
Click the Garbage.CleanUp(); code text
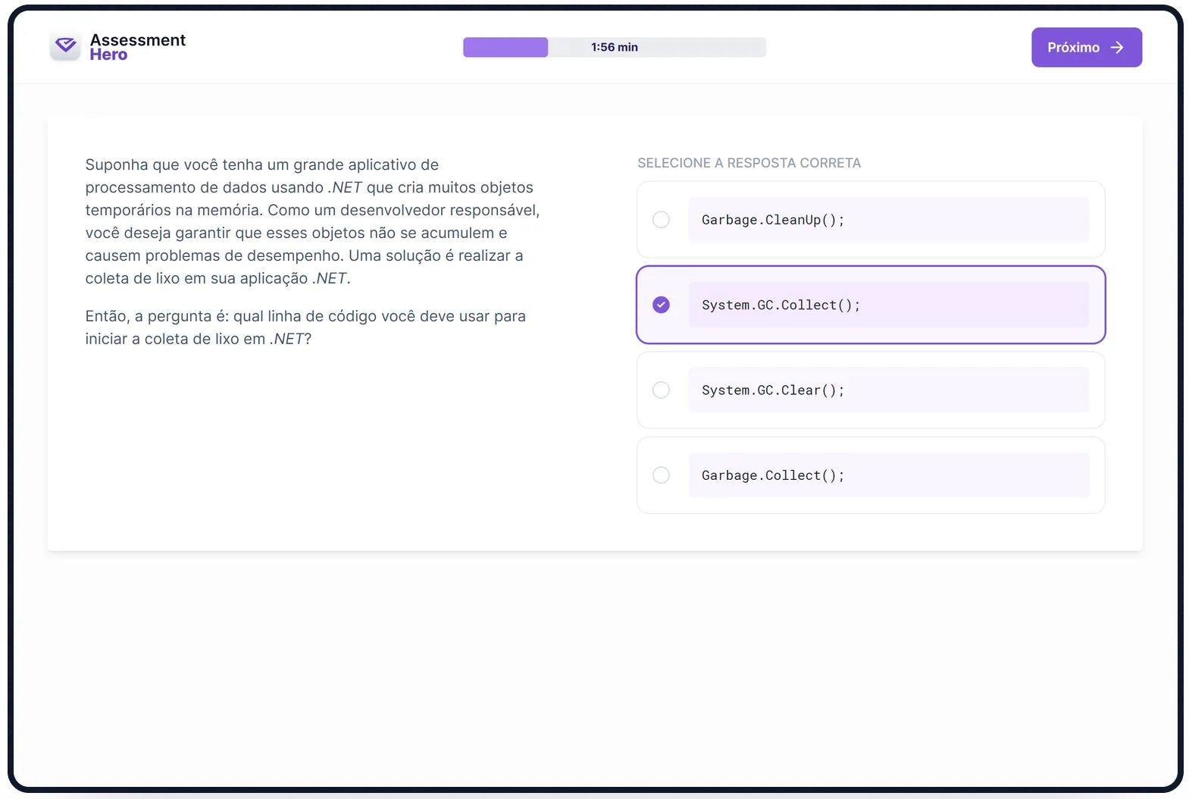[x=773, y=220]
